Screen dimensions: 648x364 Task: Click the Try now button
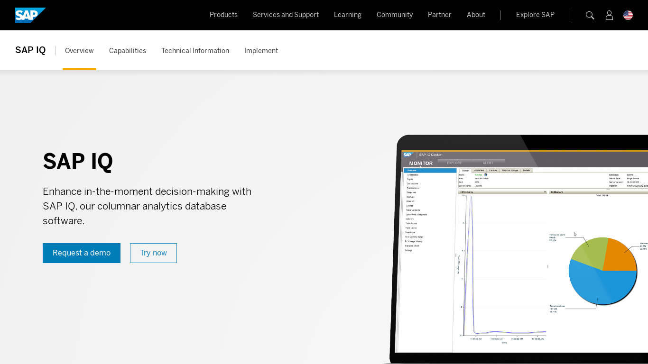point(153,253)
